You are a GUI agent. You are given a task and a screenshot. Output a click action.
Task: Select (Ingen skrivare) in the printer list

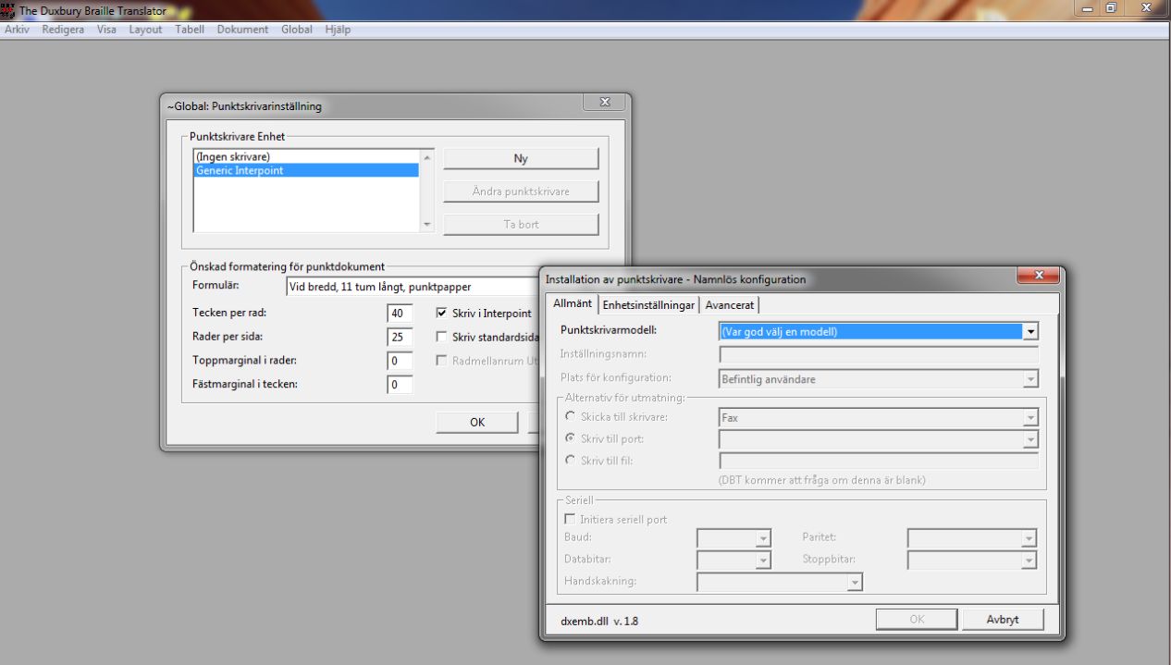pos(307,157)
